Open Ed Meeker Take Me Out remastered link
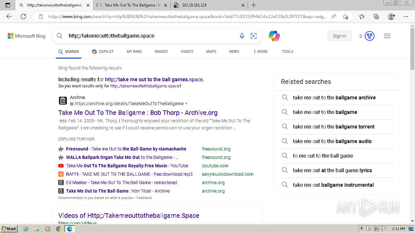 [122, 183]
